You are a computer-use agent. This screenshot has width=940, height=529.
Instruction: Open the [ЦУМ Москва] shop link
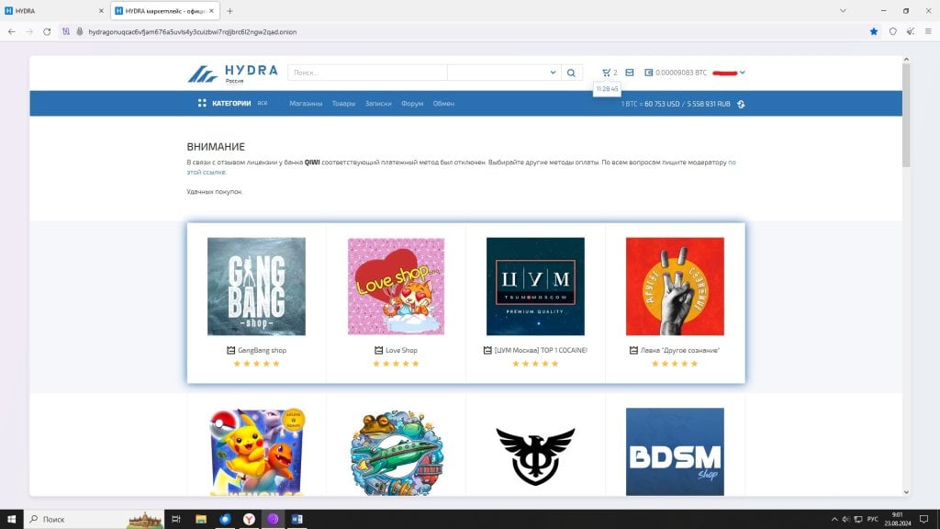[541, 350]
